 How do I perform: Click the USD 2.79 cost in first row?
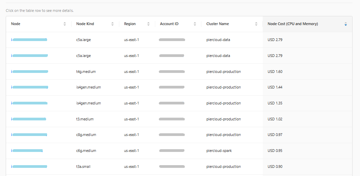point(275,40)
